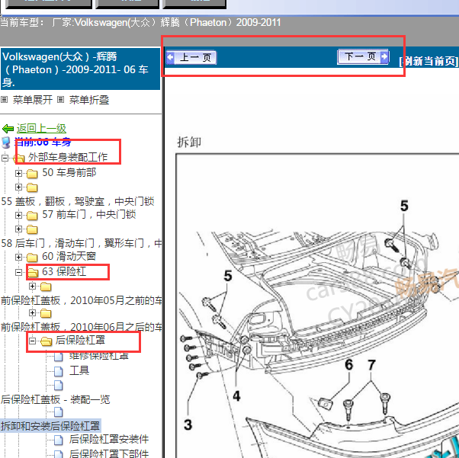Click folder icon of 57 前车门
Screen dimensions: 459x458
pos(32,216)
